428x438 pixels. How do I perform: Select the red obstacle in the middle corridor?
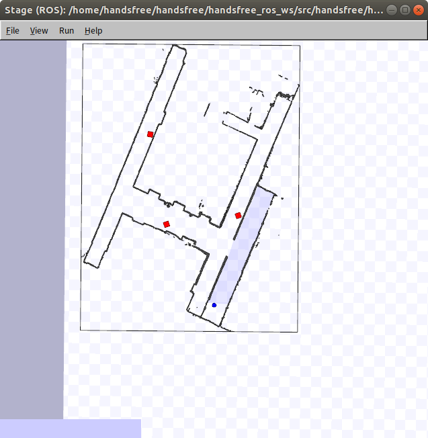(x=167, y=224)
